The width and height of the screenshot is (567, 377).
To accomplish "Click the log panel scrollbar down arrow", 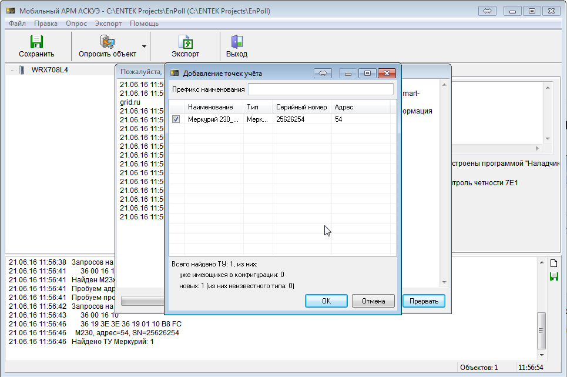I will [x=541, y=355].
